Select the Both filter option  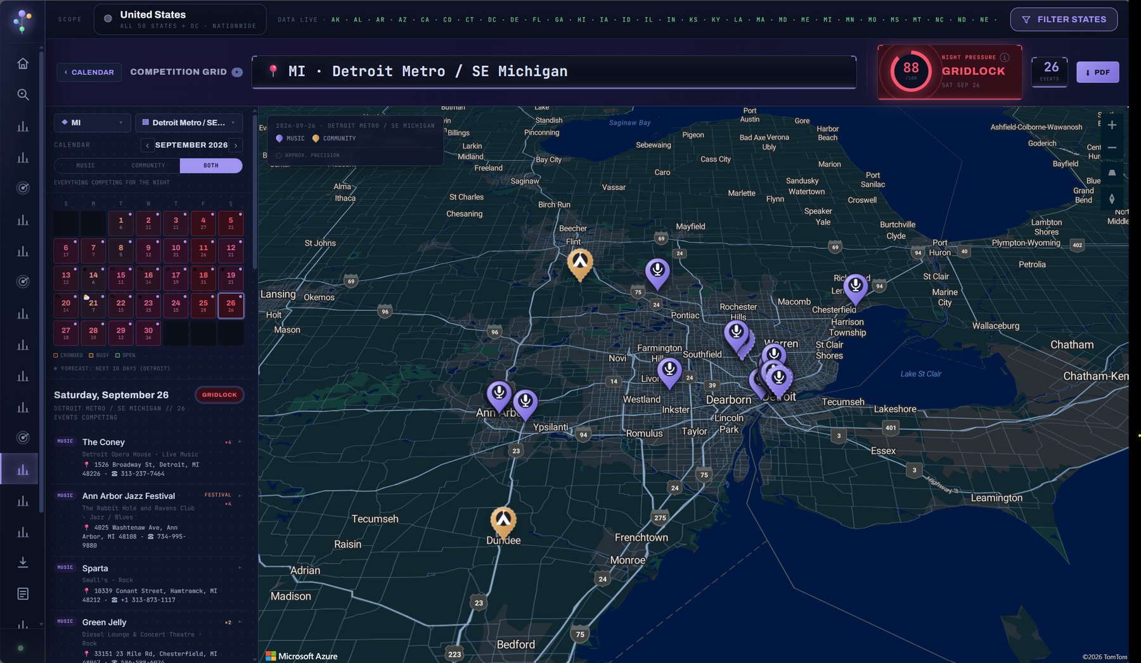[211, 166]
